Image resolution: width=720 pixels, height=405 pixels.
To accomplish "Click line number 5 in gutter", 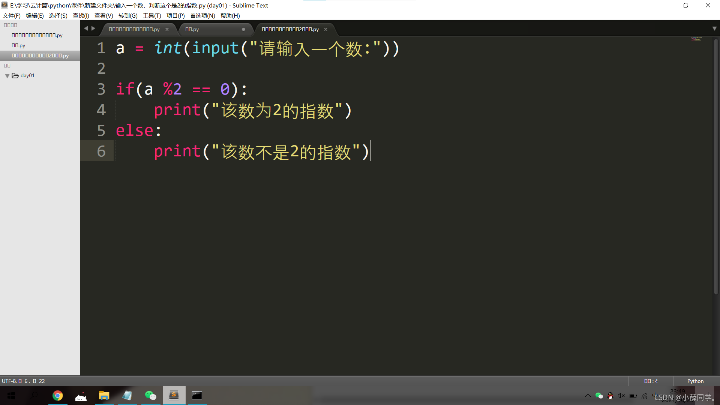I will coord(101,130).
